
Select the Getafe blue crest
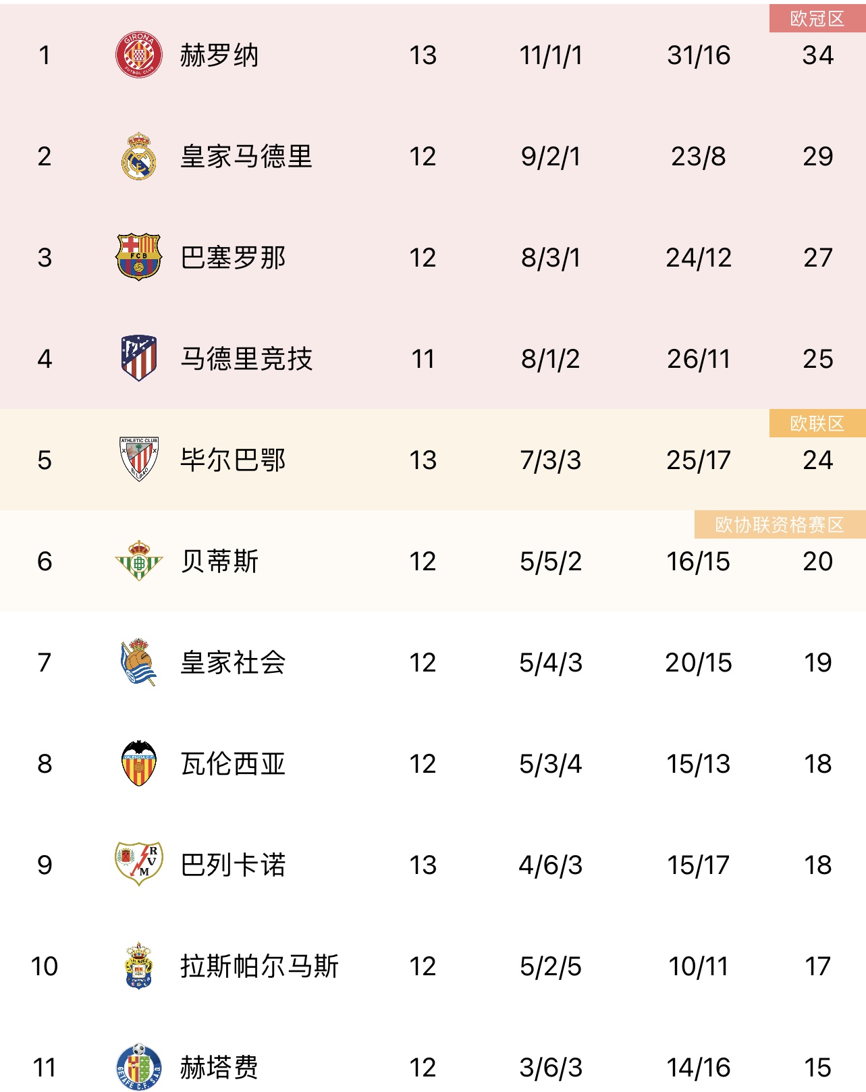point(139,1067)
